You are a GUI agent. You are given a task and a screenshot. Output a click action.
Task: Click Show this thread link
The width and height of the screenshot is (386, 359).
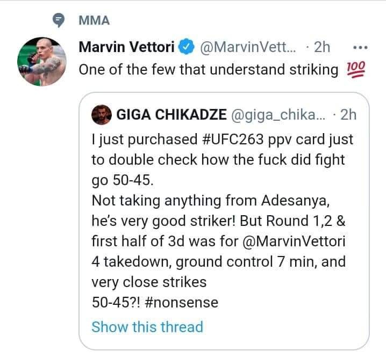tap(147, 327)
